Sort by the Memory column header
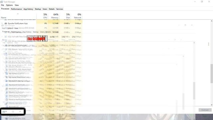 click(x=54, y=16)
